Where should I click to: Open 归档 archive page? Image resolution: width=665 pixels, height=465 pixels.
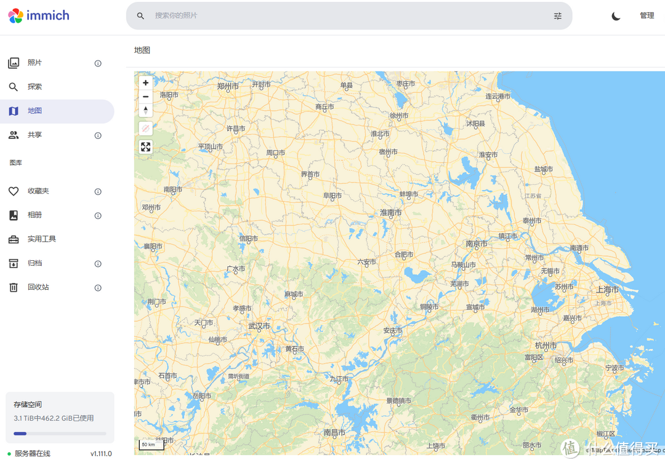34,263
